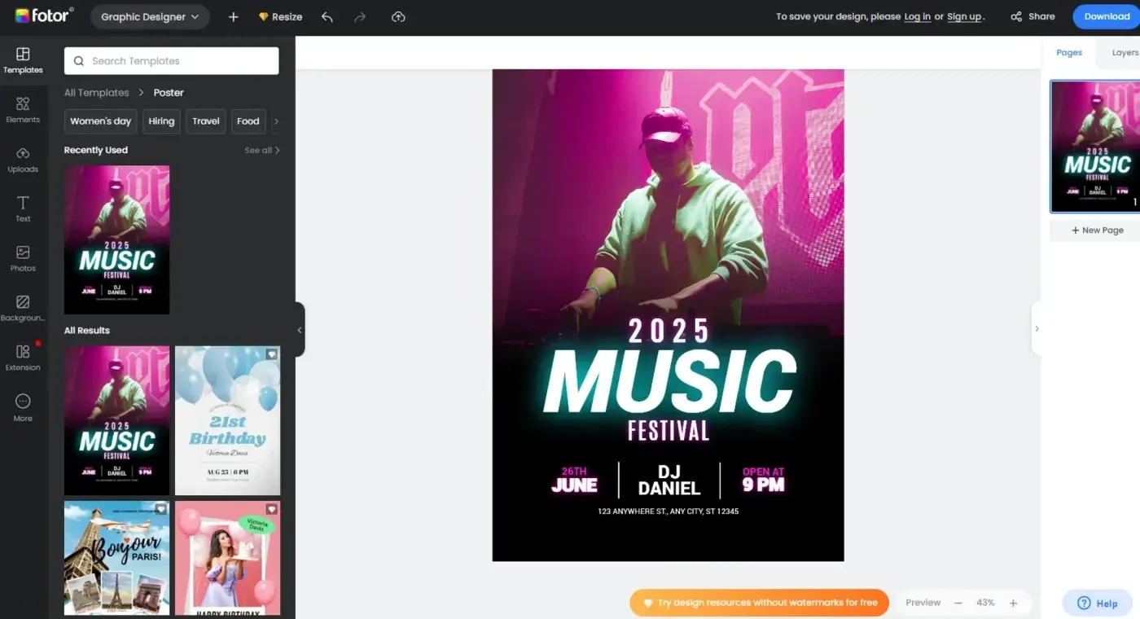Collapse the left templates panel

(299, 330)
